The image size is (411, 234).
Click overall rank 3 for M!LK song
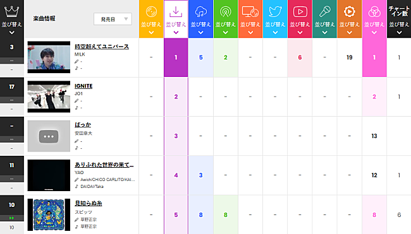coord(12,47)
